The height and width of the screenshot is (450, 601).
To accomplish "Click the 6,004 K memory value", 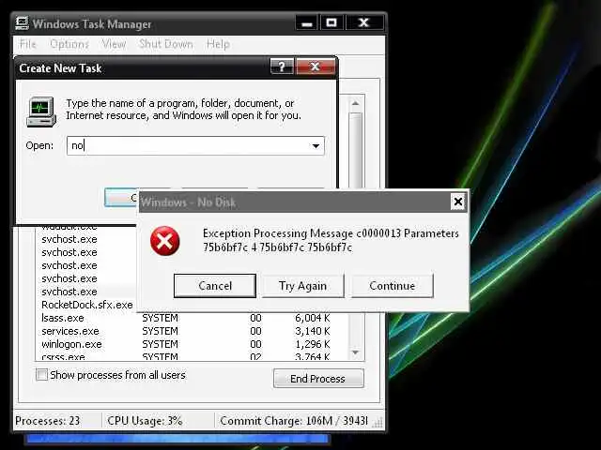I will pyautogui.click(x=313, y=318).
